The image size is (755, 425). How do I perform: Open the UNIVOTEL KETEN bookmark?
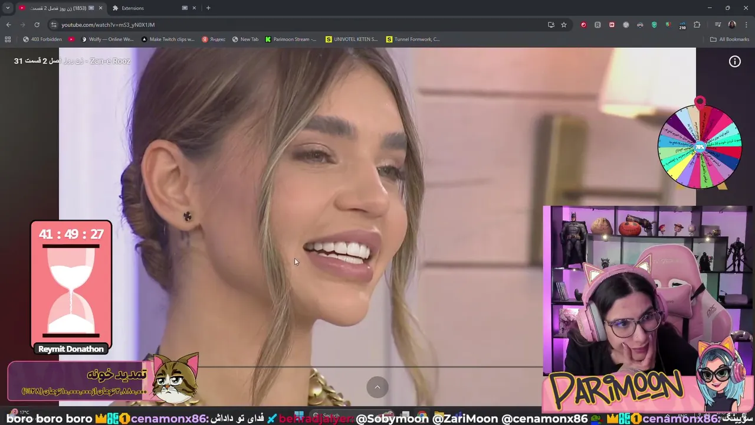tap(352, 40)
